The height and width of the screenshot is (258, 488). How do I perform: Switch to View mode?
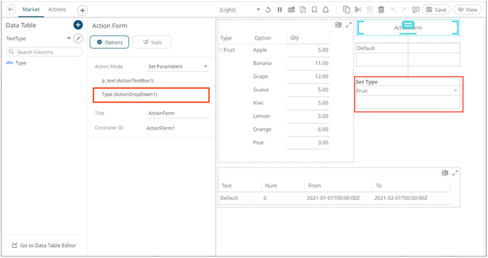pyautogui.click(x=468, y=10)
